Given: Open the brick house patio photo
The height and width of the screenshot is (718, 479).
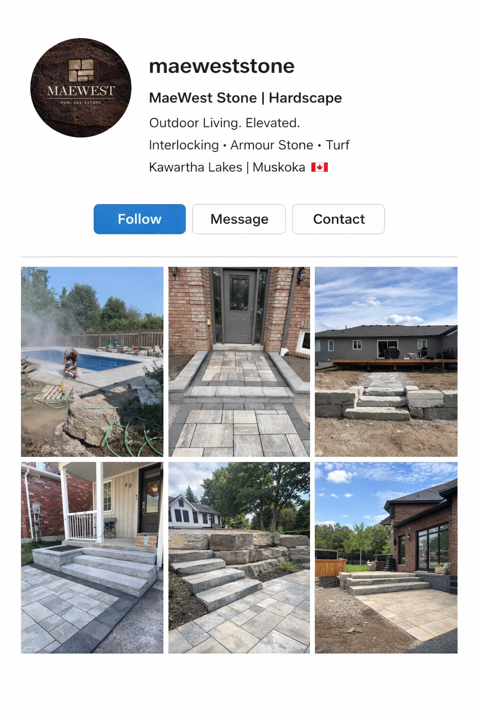Looking at the screenshot, I should pos(386,558).
